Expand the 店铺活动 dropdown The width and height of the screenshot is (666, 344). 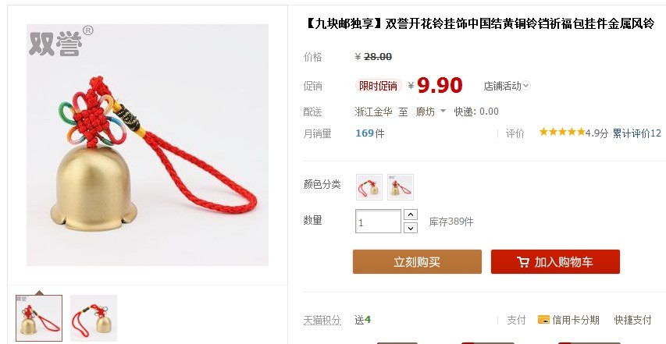tap(507, 86)
